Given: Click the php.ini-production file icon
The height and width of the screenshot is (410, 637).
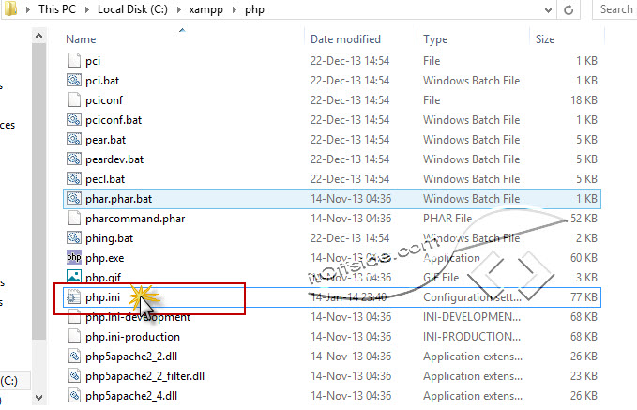Looking at the screenshot, I should click(74, 337).
